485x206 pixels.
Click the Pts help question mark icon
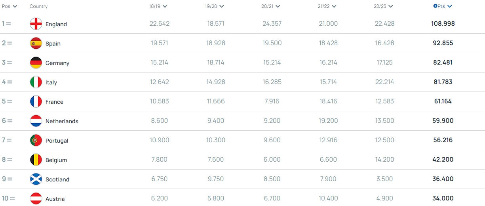click(435, 6)
